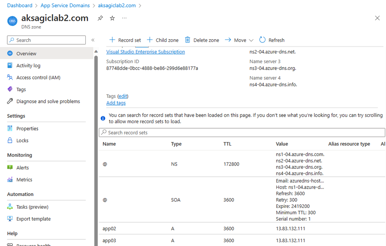Click Delete zone in the toolbar
Screen dimensions: 386x246
tap(202, 40)
